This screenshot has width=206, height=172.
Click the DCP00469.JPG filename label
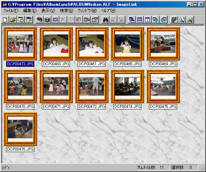point(163,64)
